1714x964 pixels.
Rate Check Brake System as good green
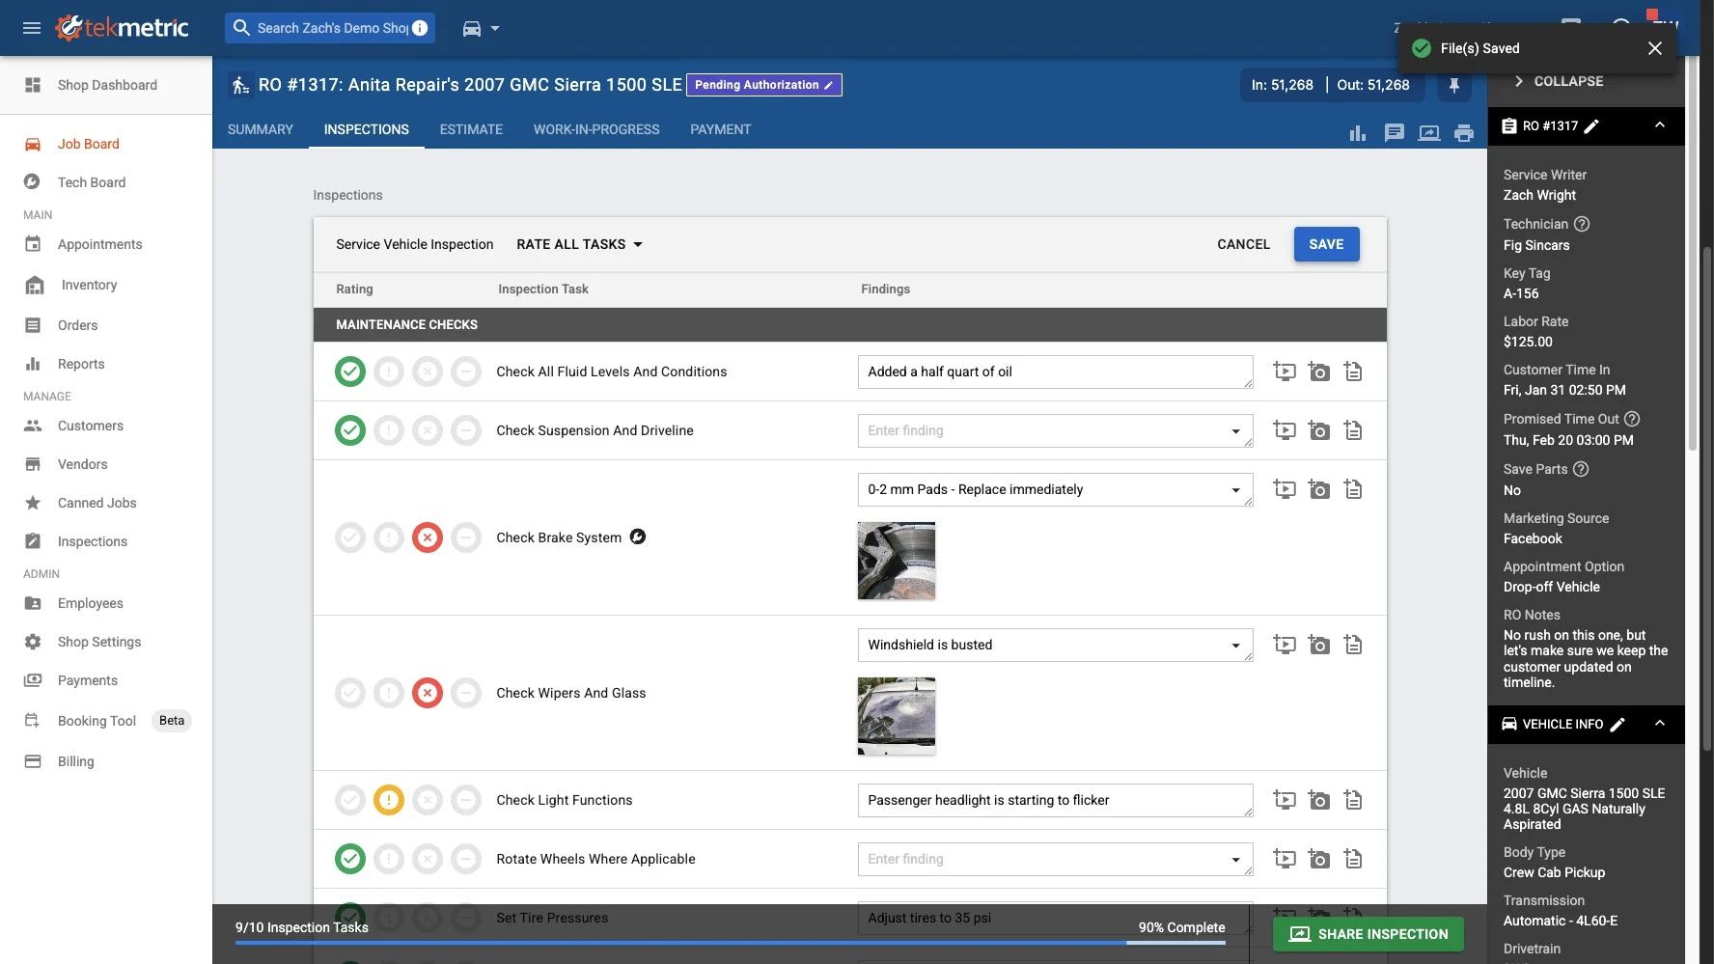350,537
